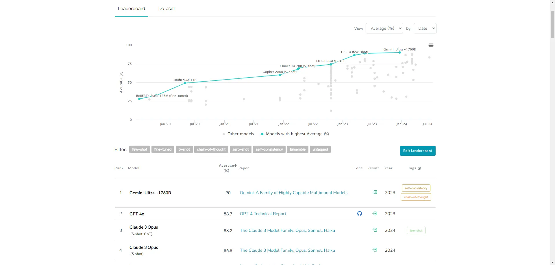Toggle the Ensemble filter

[298, 149]
